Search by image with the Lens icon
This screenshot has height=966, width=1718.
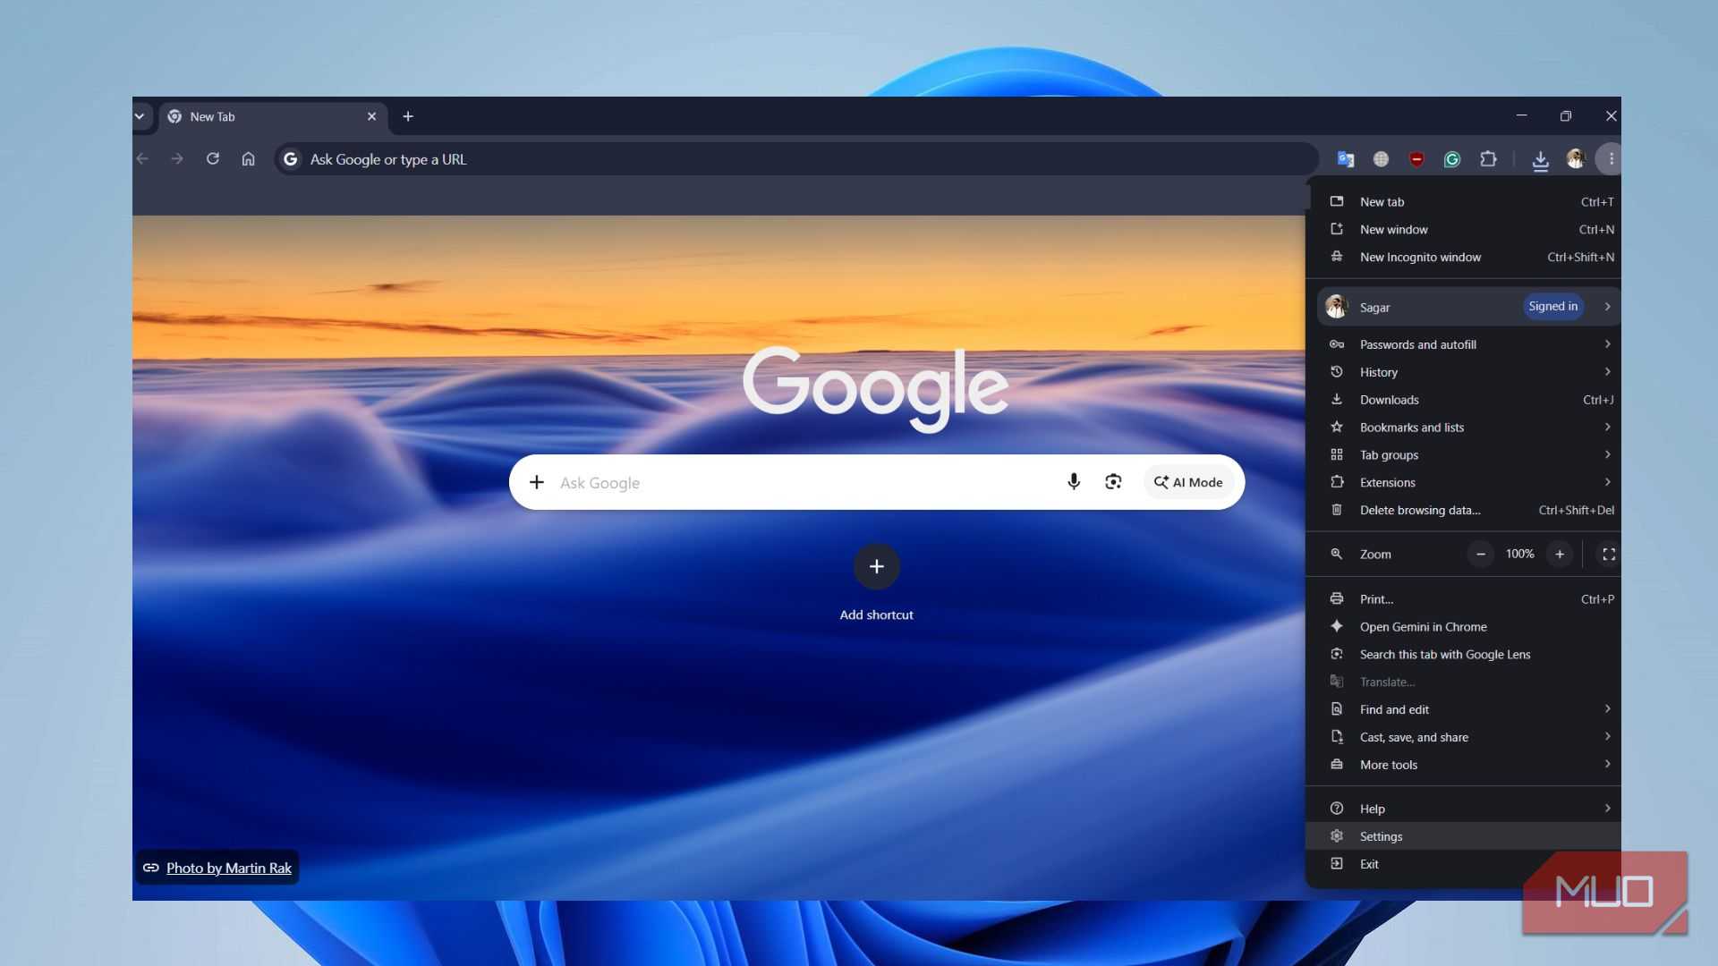pos(1113,482)
